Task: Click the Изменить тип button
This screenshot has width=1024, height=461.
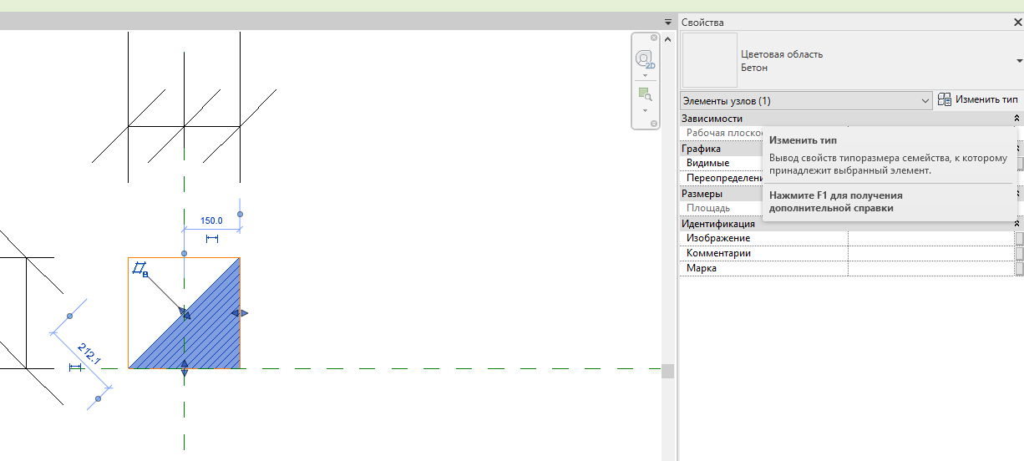Action: pos(978,99)
